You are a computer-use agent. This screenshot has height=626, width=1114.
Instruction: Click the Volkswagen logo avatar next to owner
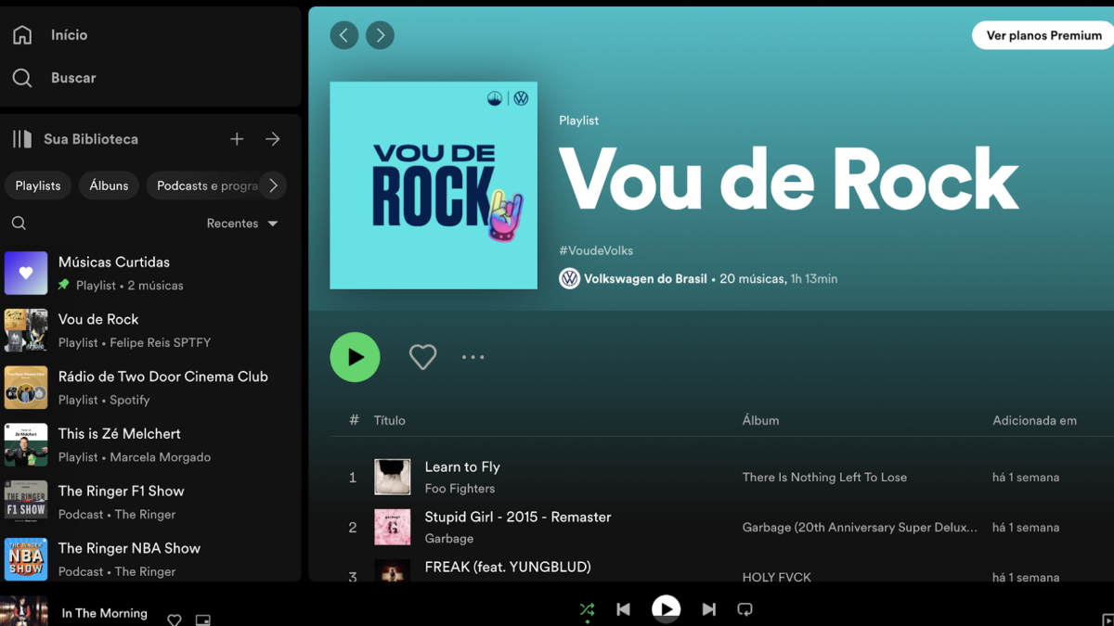(569, 278)
